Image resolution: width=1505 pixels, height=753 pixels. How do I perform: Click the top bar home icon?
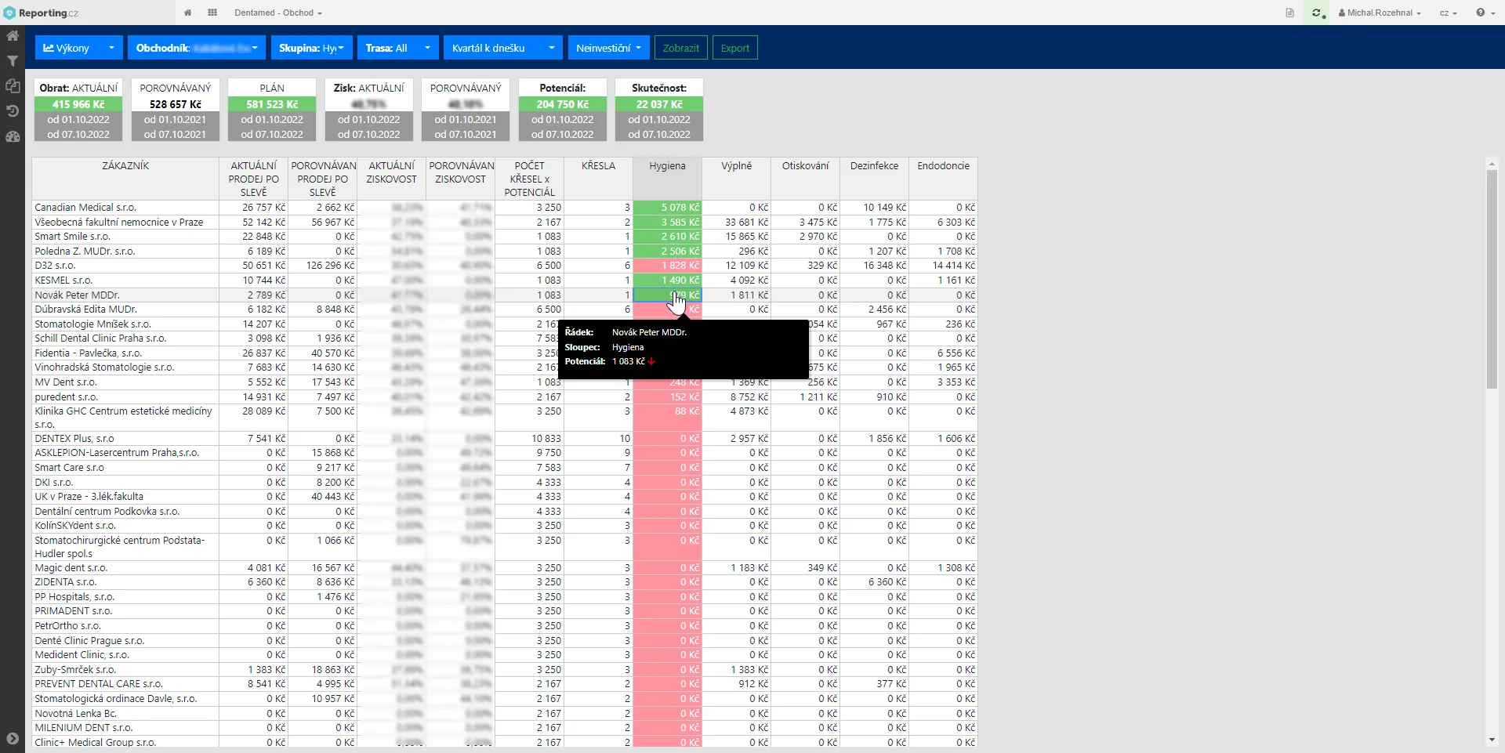[x=188, y=13]
